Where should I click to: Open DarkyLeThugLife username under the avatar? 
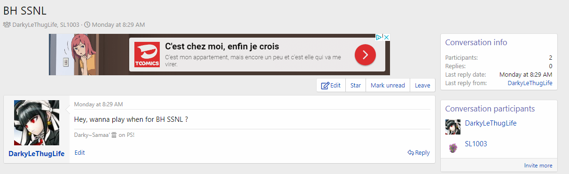(x=37, y=154)
